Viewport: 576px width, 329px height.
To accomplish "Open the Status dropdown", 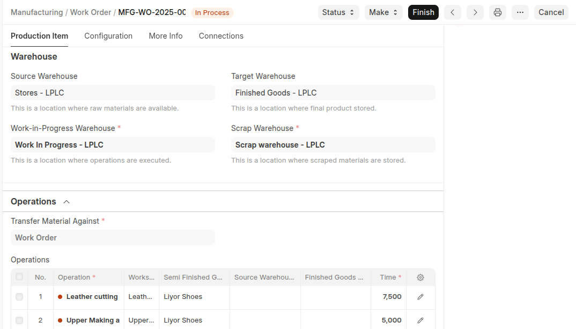I will tap(338, 12).
